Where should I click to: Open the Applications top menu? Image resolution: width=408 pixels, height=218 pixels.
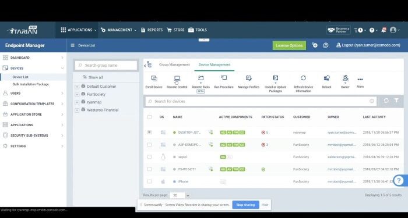[x=78, y=30]
